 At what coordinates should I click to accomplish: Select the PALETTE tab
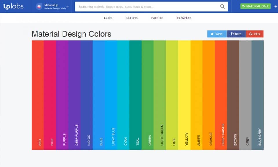(x=157, y=18)
